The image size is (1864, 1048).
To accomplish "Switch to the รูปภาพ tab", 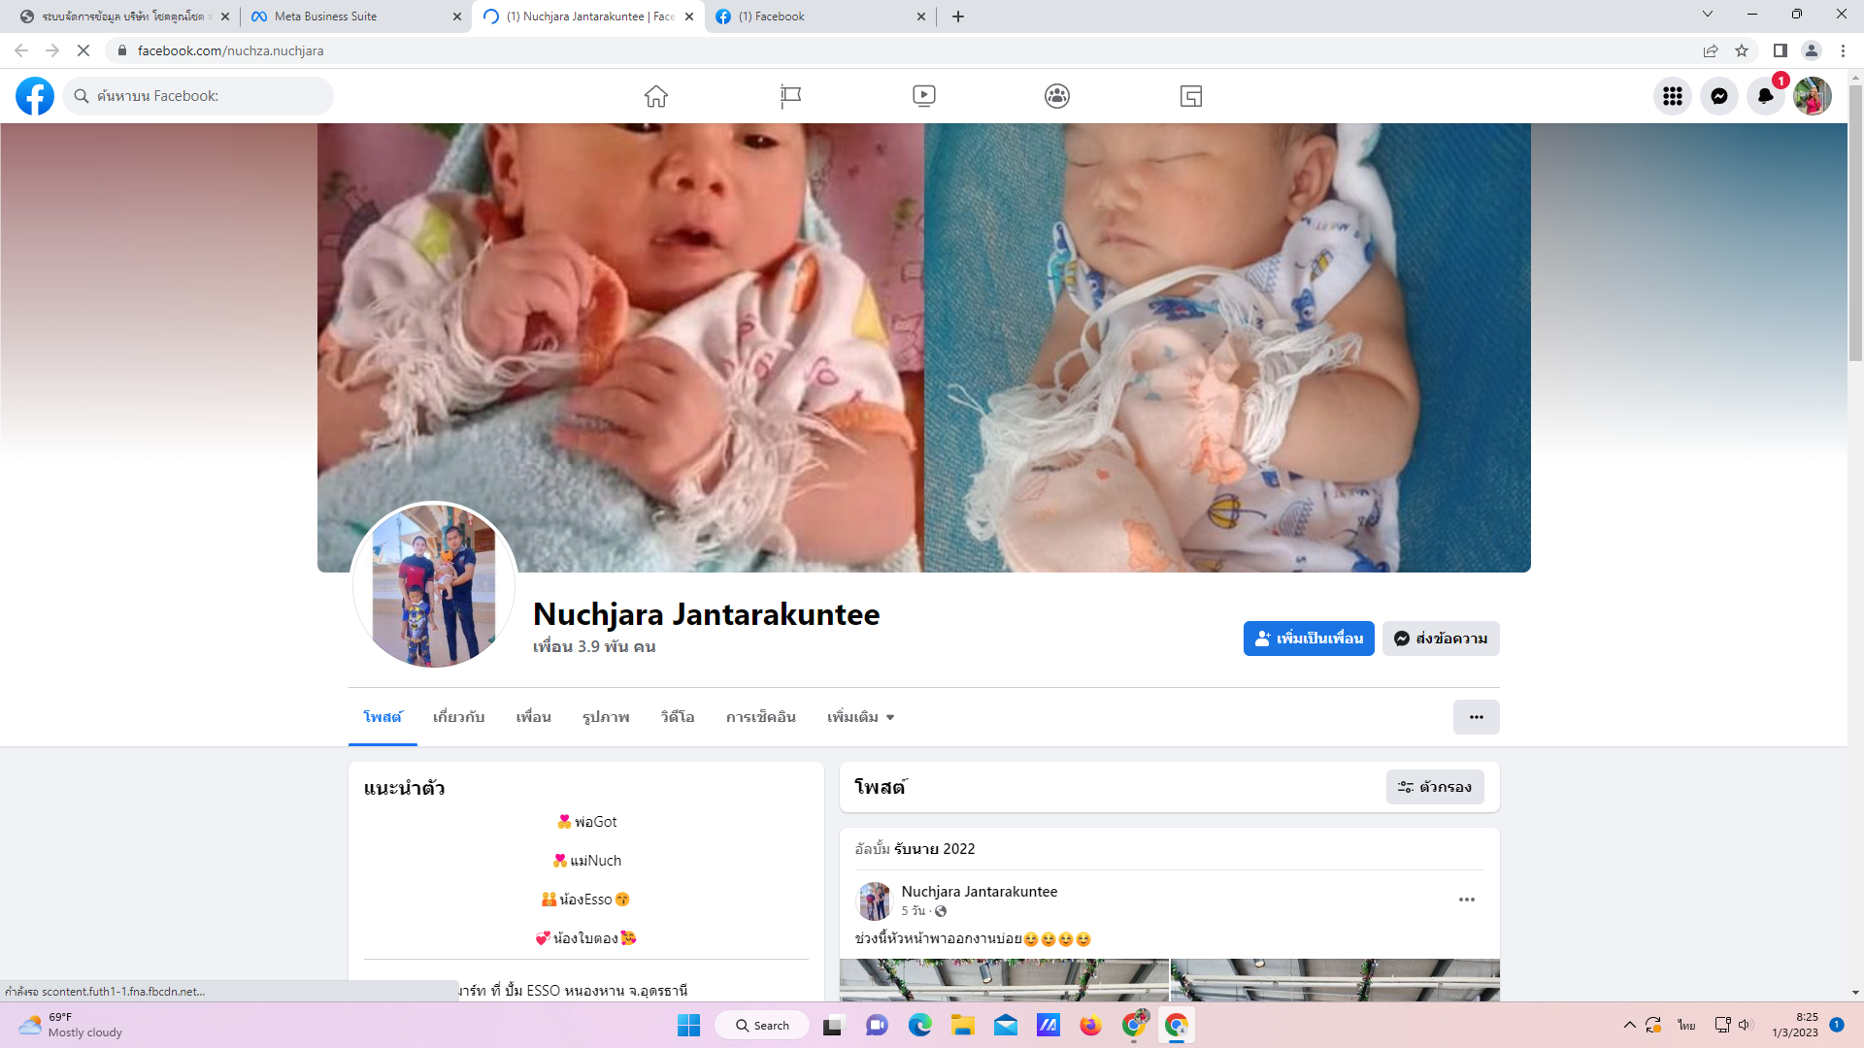I will (606, 717).
